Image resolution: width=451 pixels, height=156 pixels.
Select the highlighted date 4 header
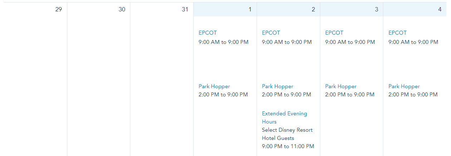coord(415,10)
